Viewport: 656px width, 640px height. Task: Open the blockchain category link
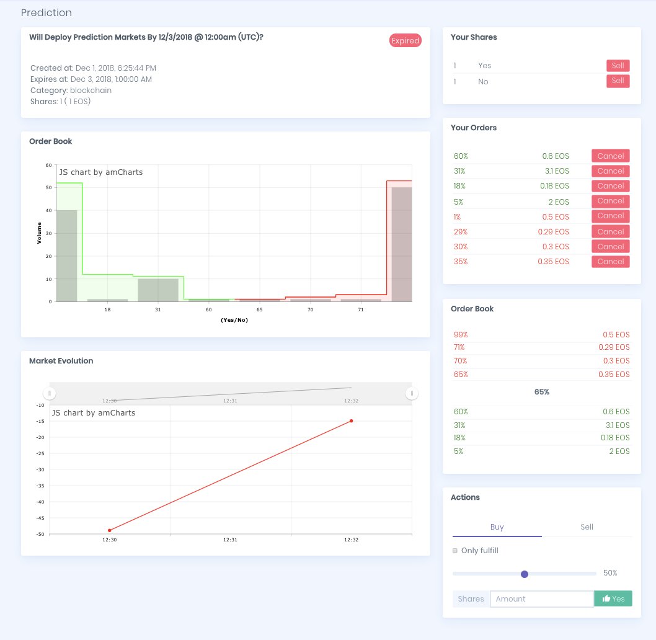pyautogui.click(x=91, y=91)
